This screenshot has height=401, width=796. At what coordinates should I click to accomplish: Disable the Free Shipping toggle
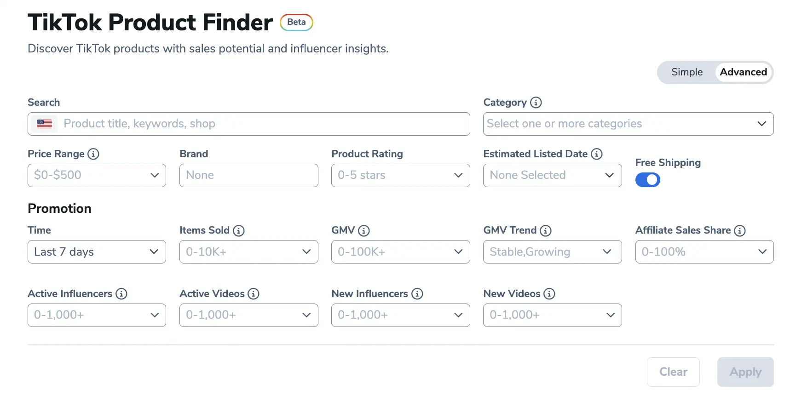click(x=647, y=180)
